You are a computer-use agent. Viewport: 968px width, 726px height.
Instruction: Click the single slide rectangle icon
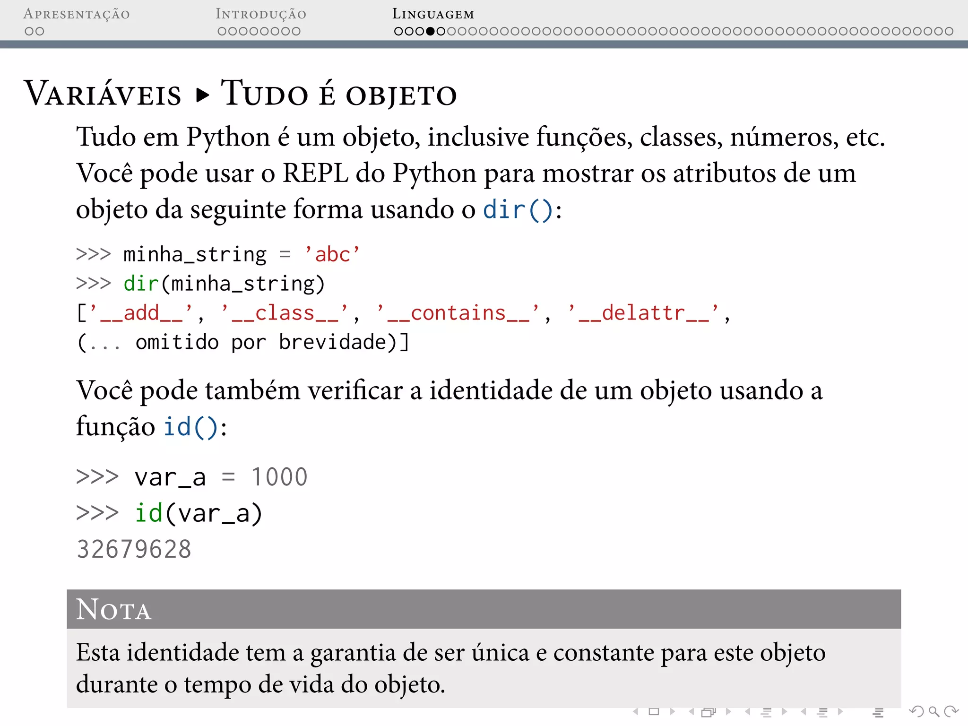(x=654, y=711)
